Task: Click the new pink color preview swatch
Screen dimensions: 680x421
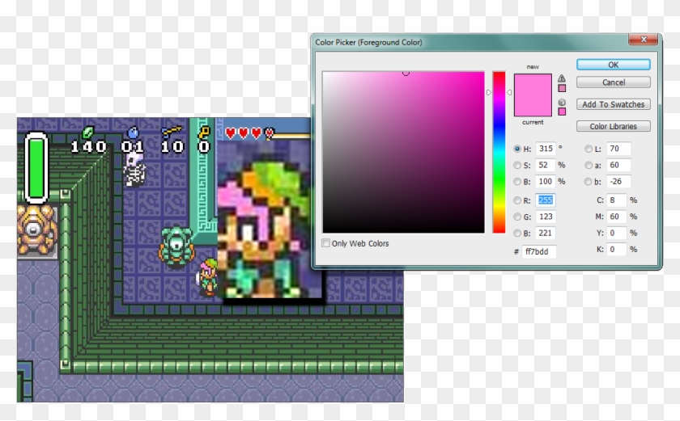Action: coord(533,85)
